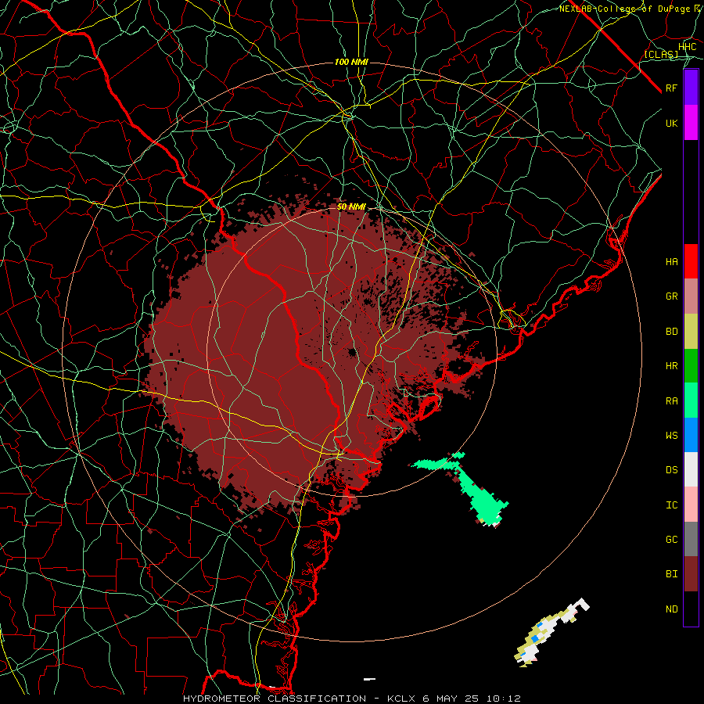Click the BI legend label
The image size is (704, 704).
671,574
